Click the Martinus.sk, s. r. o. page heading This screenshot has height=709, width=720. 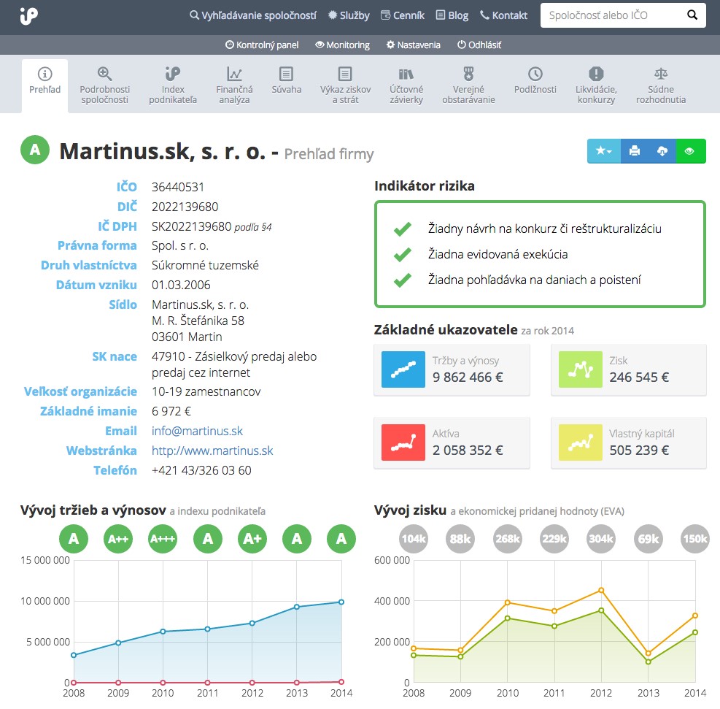pyautogui.click(x=163, y=150)
